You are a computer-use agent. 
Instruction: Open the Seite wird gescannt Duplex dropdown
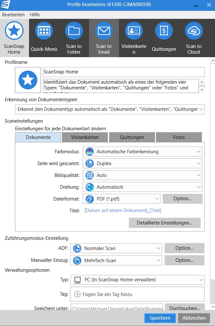tap(142, 163)
